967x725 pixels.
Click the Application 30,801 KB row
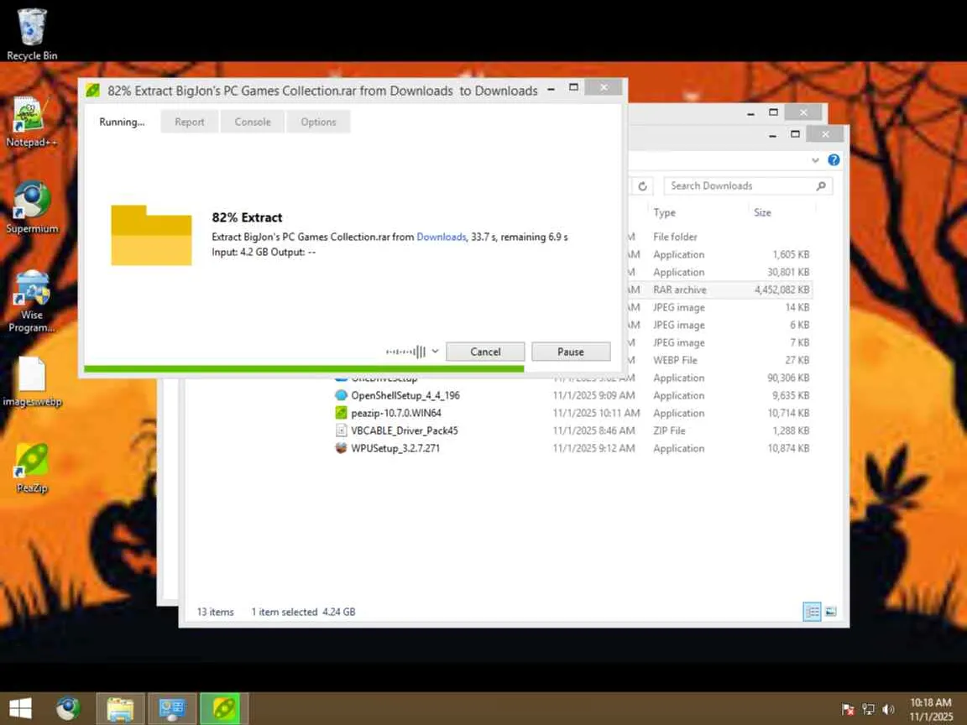(x=719, y=272)
